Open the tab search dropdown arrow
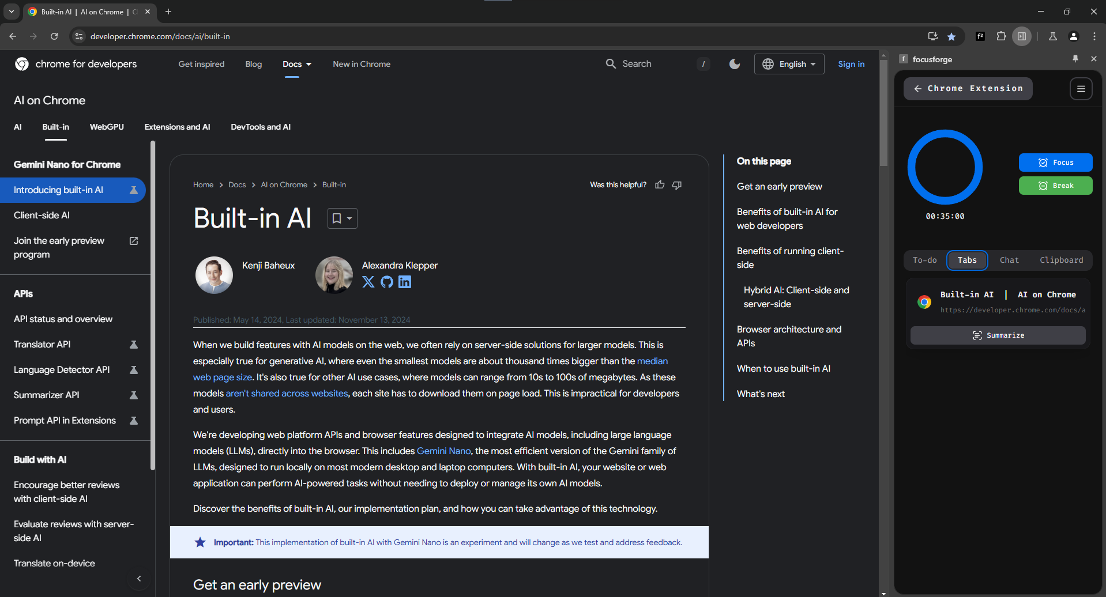Viewport: 1106px width, 597px height. click(12, 12)
